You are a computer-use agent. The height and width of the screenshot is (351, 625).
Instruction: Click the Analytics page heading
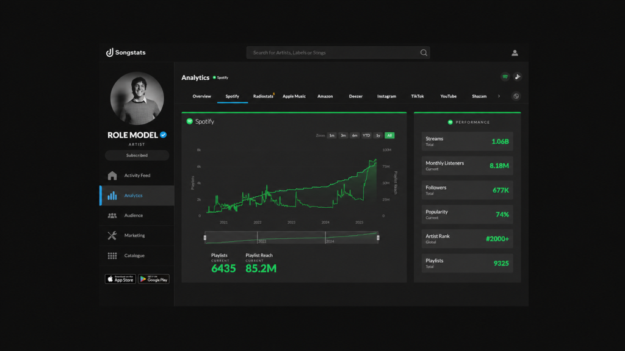point(195,77)
